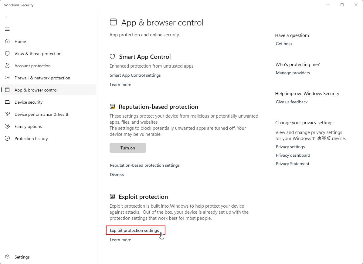Click the Device performance & health heart icon
The width and height of the screenshot is (363, 264).
(x=7, y=114)
